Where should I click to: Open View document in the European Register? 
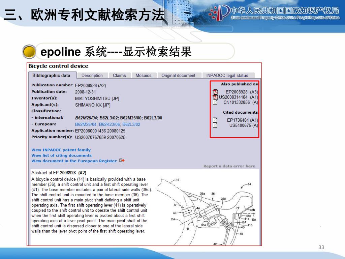coord(74,161)
